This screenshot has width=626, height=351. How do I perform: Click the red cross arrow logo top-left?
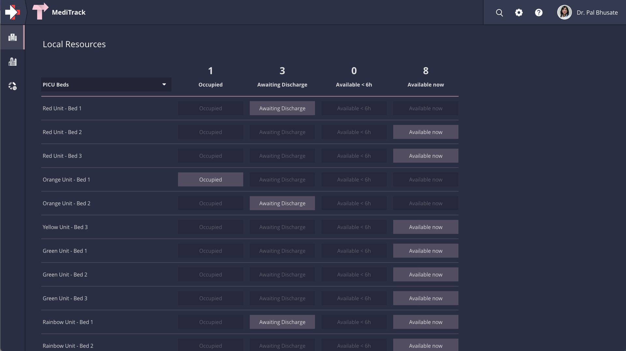tap(12, 12)
